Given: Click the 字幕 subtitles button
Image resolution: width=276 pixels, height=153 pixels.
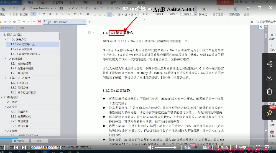Looking at the screenshot, I should tap(242, 147).
